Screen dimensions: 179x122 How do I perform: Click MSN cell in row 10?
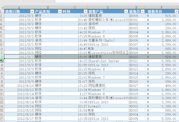click(108, 49)
